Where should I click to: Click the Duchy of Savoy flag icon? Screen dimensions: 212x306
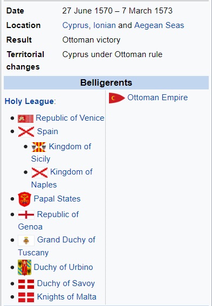coord(26,284)
